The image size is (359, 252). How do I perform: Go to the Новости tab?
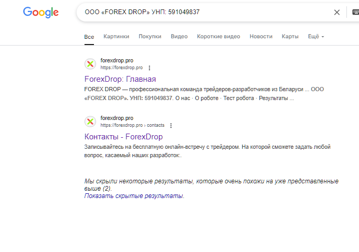[x=261, y=37]
